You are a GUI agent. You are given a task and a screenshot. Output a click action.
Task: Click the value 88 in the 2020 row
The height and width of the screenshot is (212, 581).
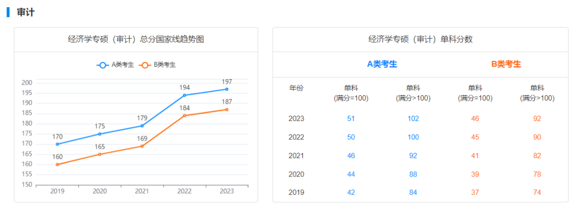coord(413,174)
